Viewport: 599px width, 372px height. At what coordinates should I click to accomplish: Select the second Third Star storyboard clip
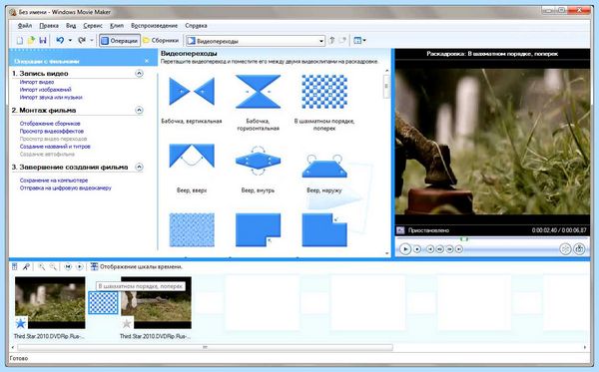click(x=157, y=302)
